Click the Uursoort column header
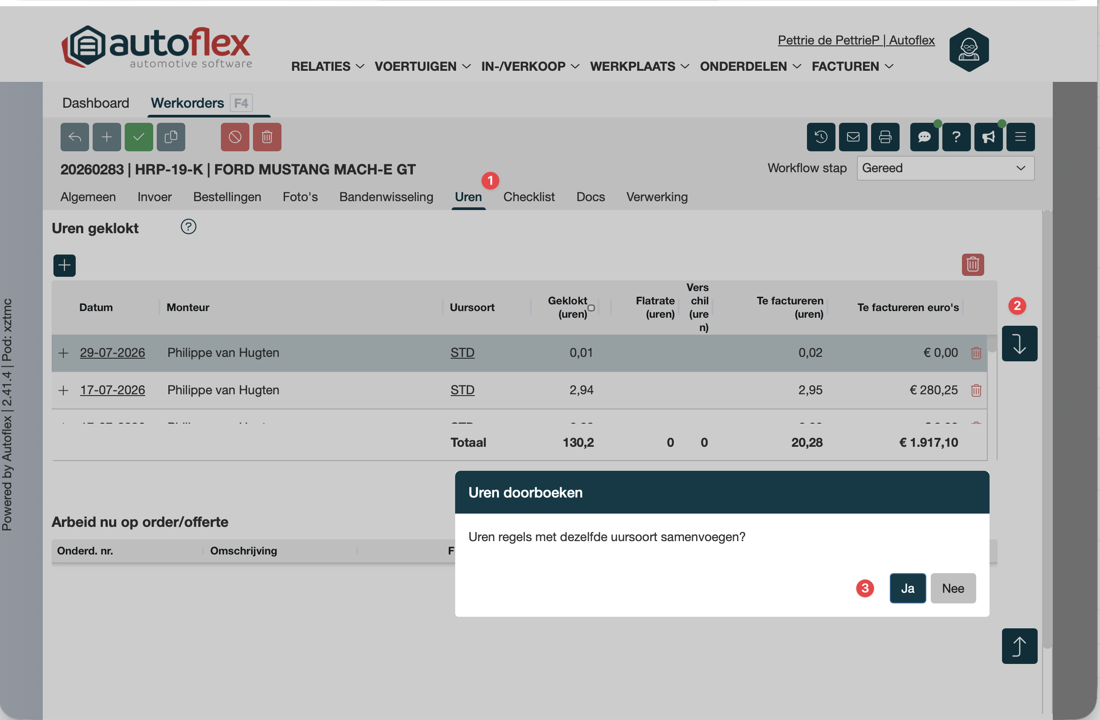The width and height of the screenshot is (1100, 720). coord(472,307)
